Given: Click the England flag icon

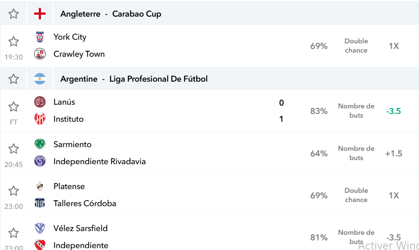Looking at the screenshot, I should [x=40, y=14].
